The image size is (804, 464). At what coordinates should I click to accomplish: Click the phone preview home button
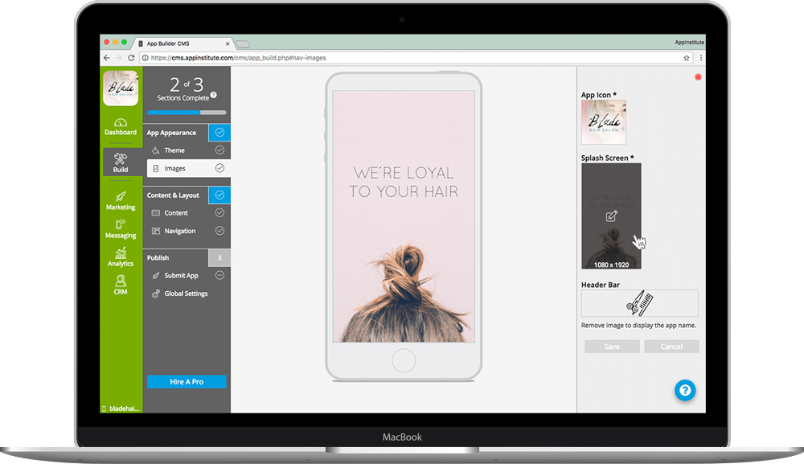point(404,360)
